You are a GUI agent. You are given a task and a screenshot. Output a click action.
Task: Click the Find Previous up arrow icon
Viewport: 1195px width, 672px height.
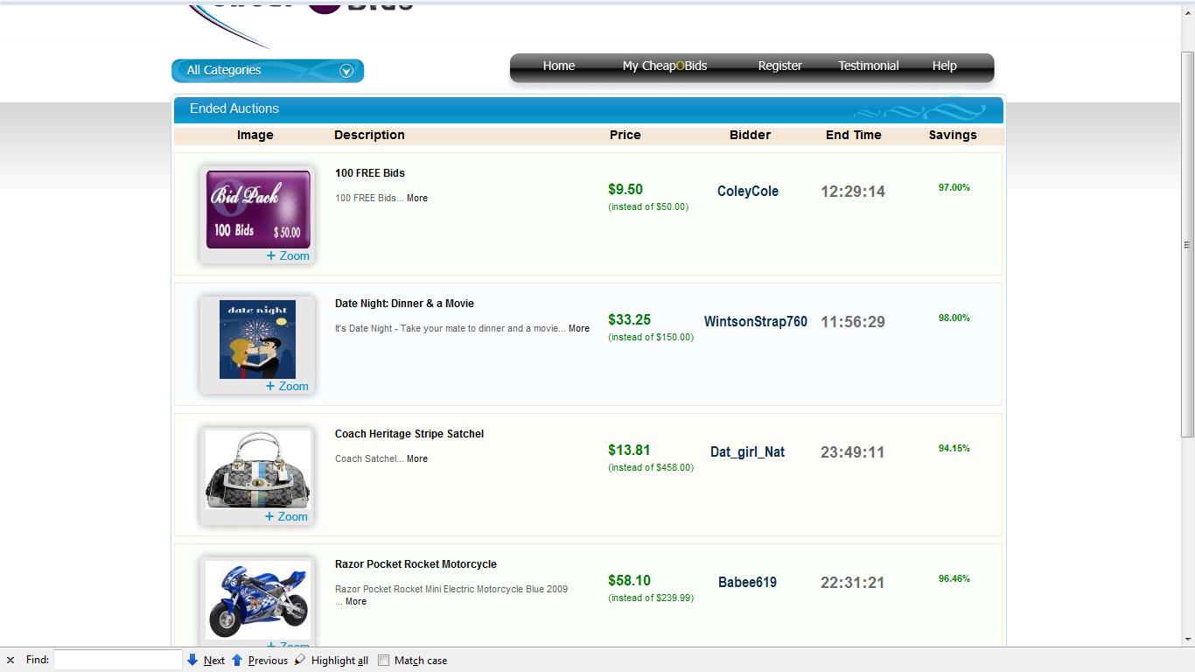(x=237, y=660)
